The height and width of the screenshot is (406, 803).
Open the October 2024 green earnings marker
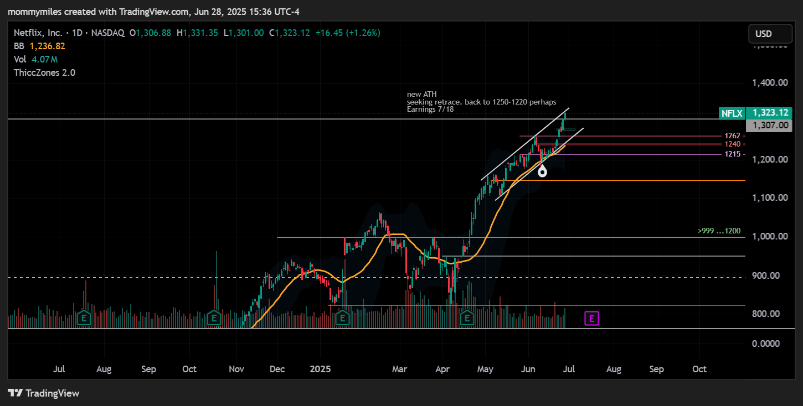pos(214,318)
